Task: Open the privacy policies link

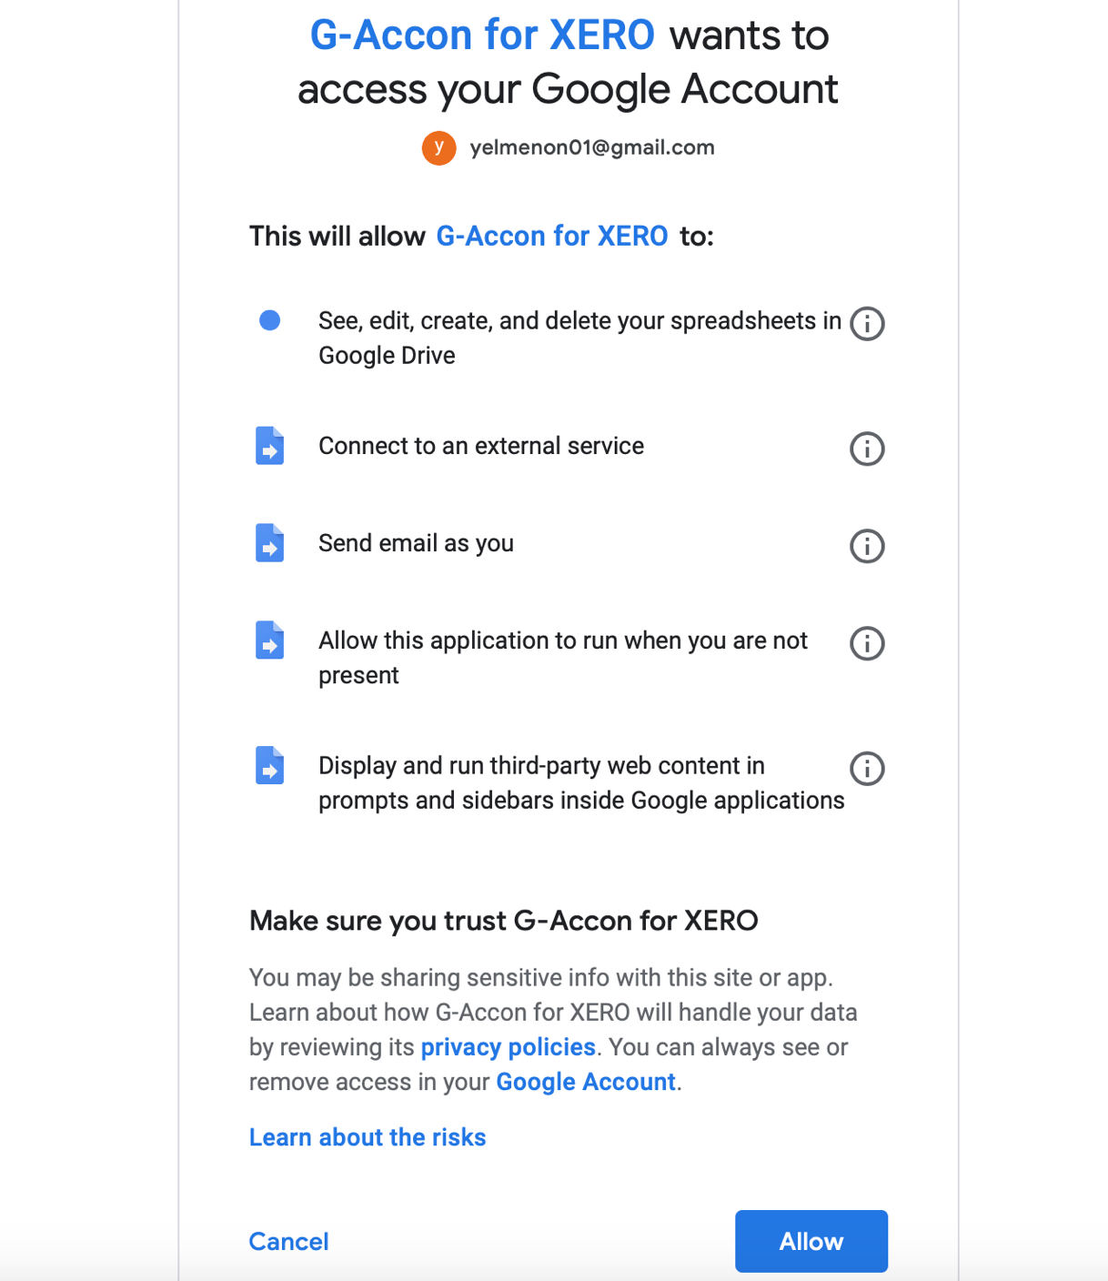Action: tap(508, 1047)
